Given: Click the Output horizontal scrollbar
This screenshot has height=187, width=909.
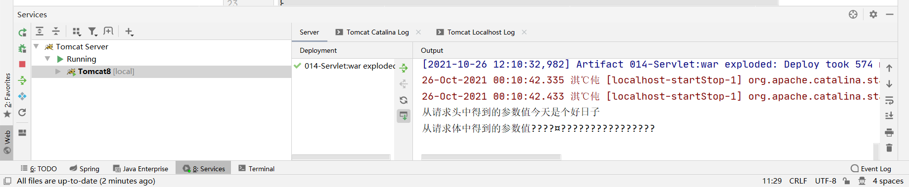Looking at the screenshot, I should coord(491,157).
